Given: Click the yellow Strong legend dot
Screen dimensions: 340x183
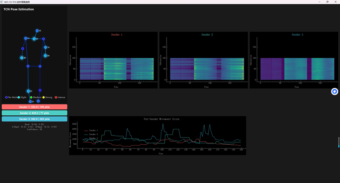Looking at the screenshot, I should tap(44, 97).
